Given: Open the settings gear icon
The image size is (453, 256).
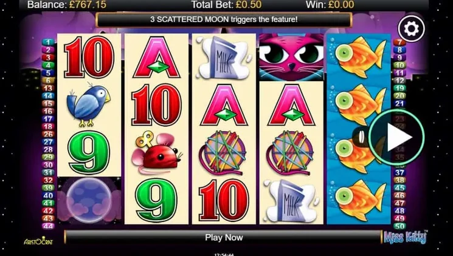Looking at the screenshot, I should (x=411, y=29).
